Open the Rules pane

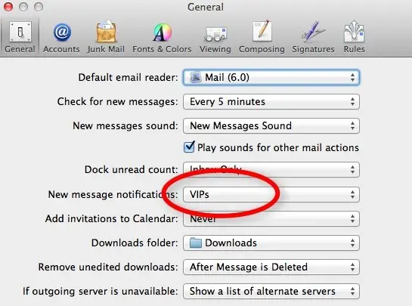tap(355, 37)
